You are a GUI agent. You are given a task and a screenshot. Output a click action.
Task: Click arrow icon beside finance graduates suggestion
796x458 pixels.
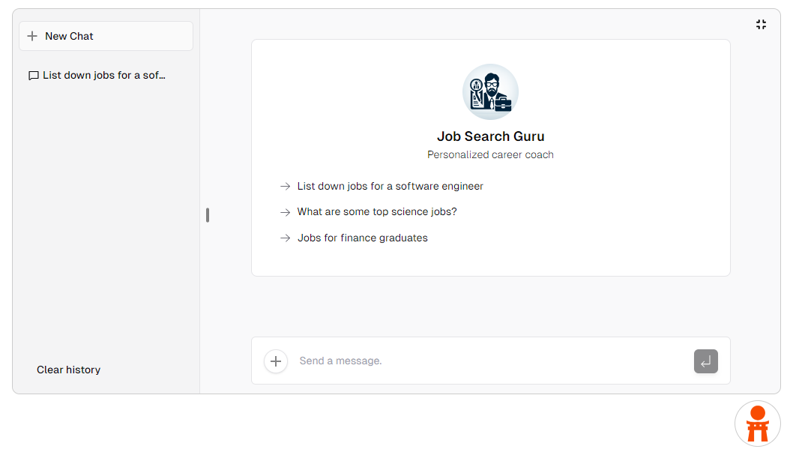click(x=285, y=238)
